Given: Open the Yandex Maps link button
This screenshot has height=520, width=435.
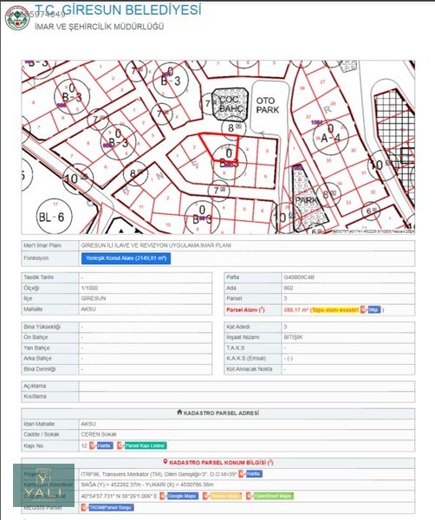Looking at the screenshot, I should pyautogui.click(x=226, y=496).
